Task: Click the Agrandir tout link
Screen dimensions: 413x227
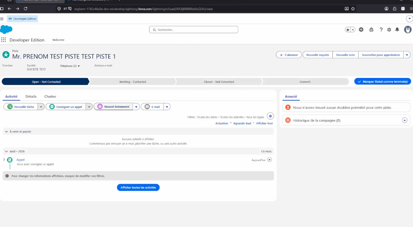Action: click(242, 123)
